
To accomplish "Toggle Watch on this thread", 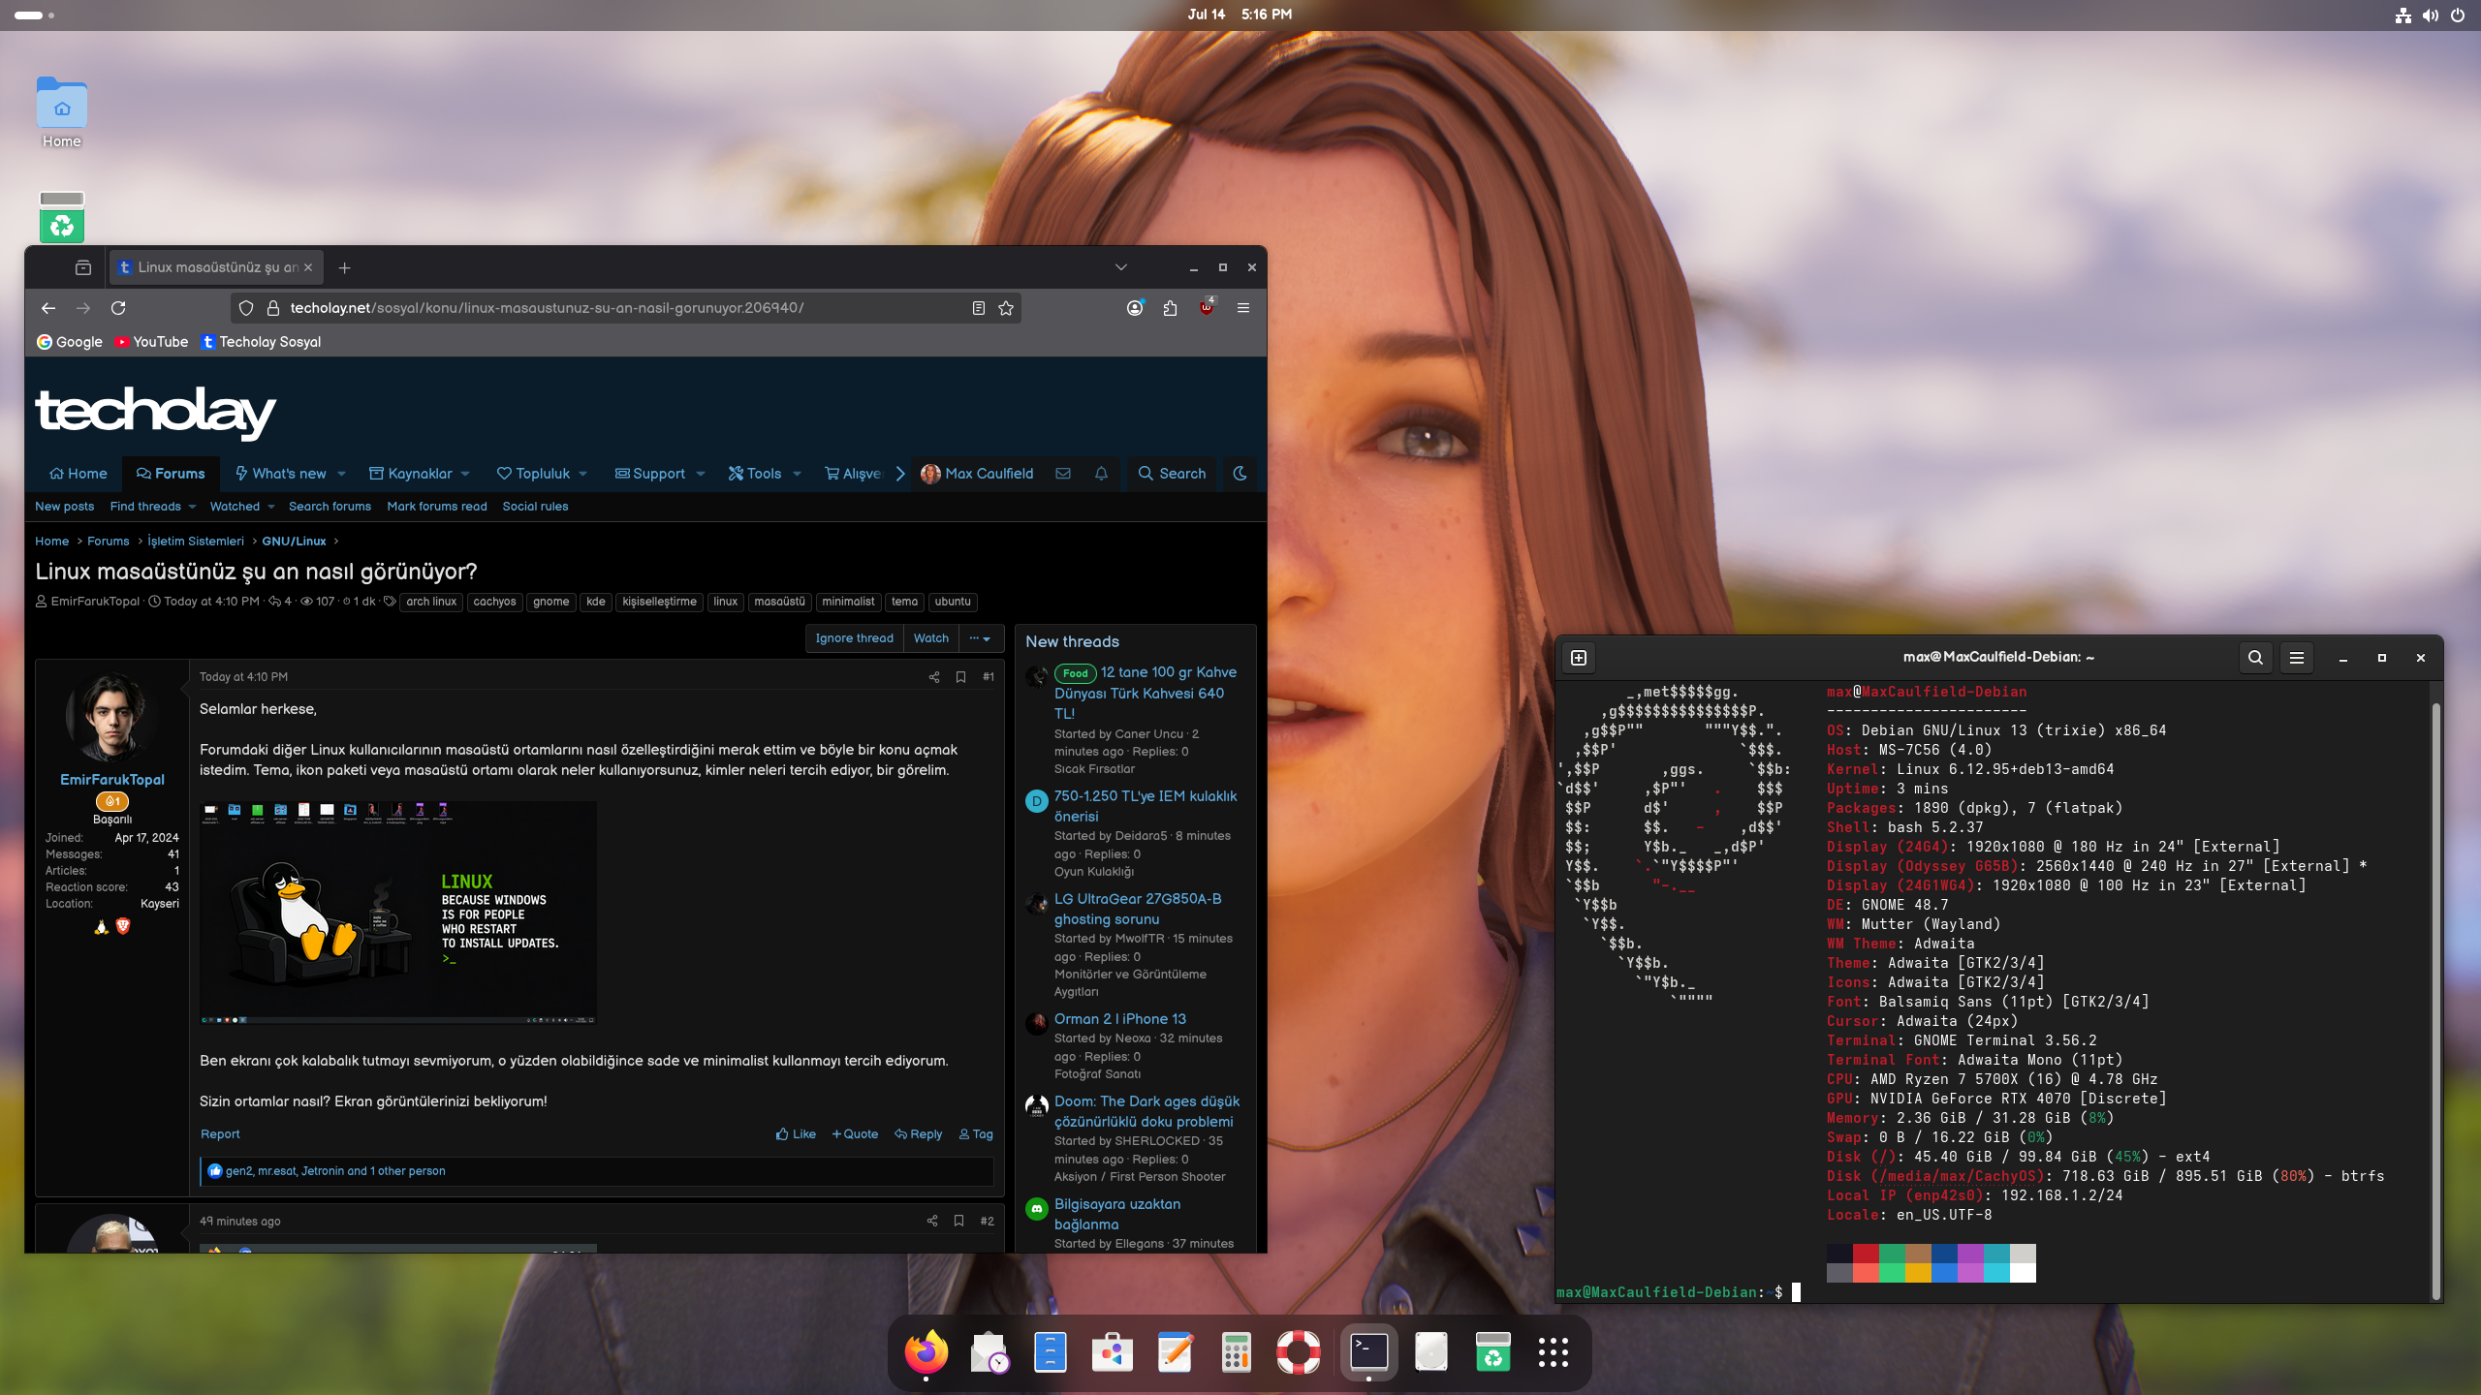I will [931, 638].
